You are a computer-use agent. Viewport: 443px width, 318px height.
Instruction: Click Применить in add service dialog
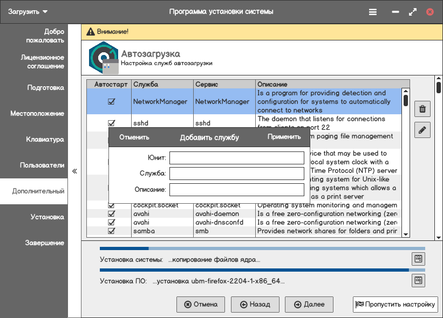click(284, 137)
